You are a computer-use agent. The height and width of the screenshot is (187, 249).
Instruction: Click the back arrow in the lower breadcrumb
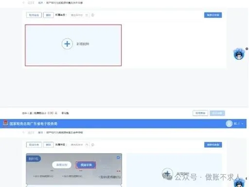(x=24, y=132)
